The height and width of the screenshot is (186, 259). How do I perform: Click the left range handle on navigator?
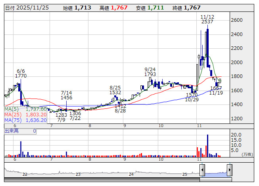coord(202,171)
